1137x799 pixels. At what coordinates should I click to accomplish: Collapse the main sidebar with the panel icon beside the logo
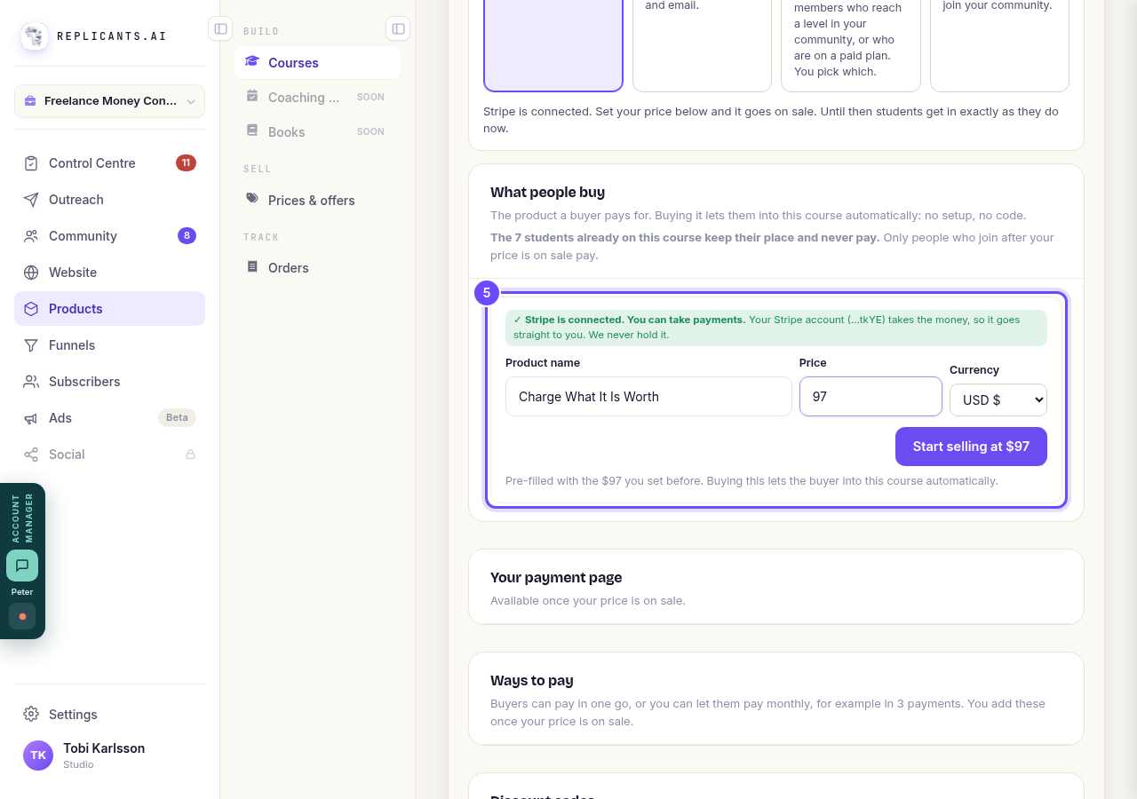[x=220, y=28]
